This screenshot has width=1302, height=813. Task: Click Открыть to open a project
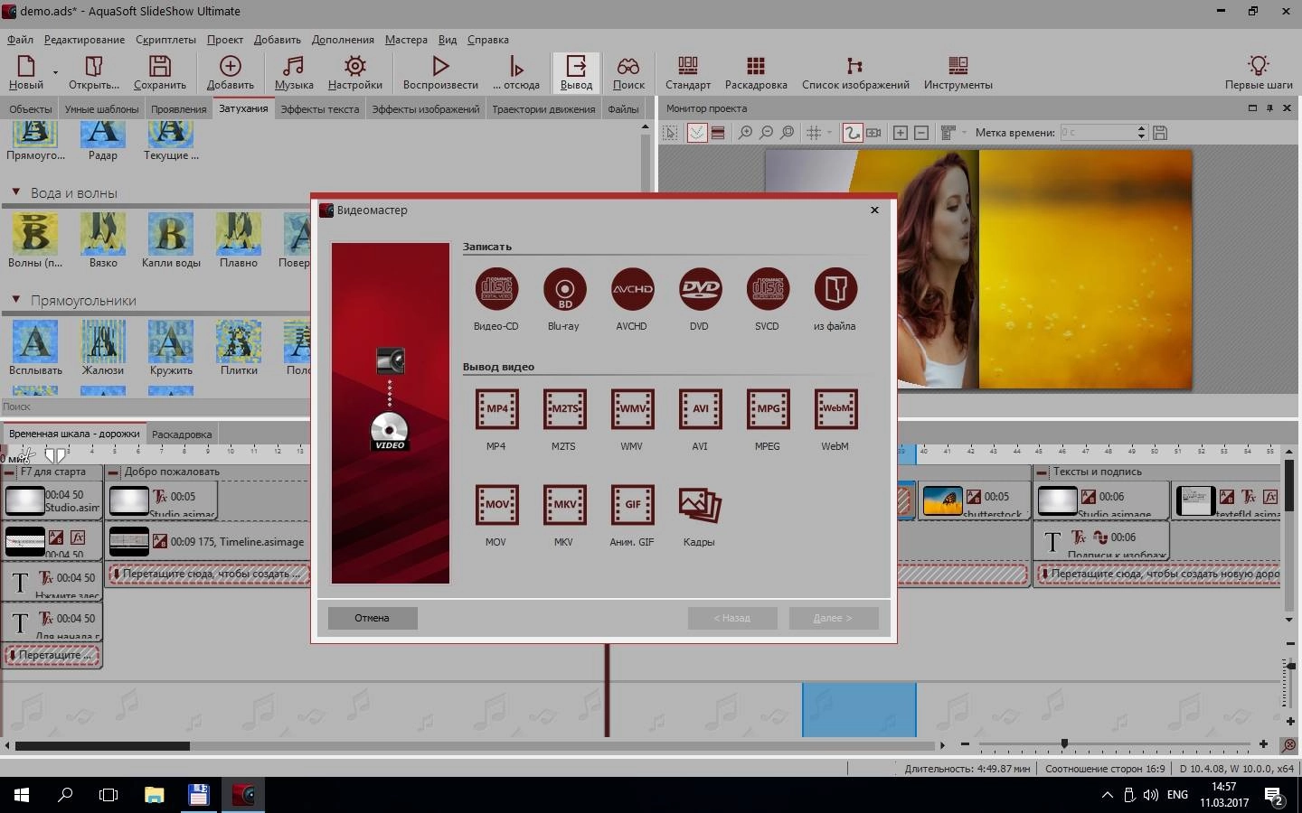(94, 72)
